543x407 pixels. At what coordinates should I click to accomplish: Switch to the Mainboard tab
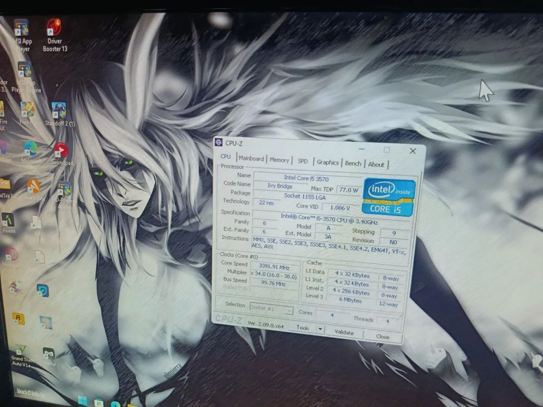coord(251,158)
